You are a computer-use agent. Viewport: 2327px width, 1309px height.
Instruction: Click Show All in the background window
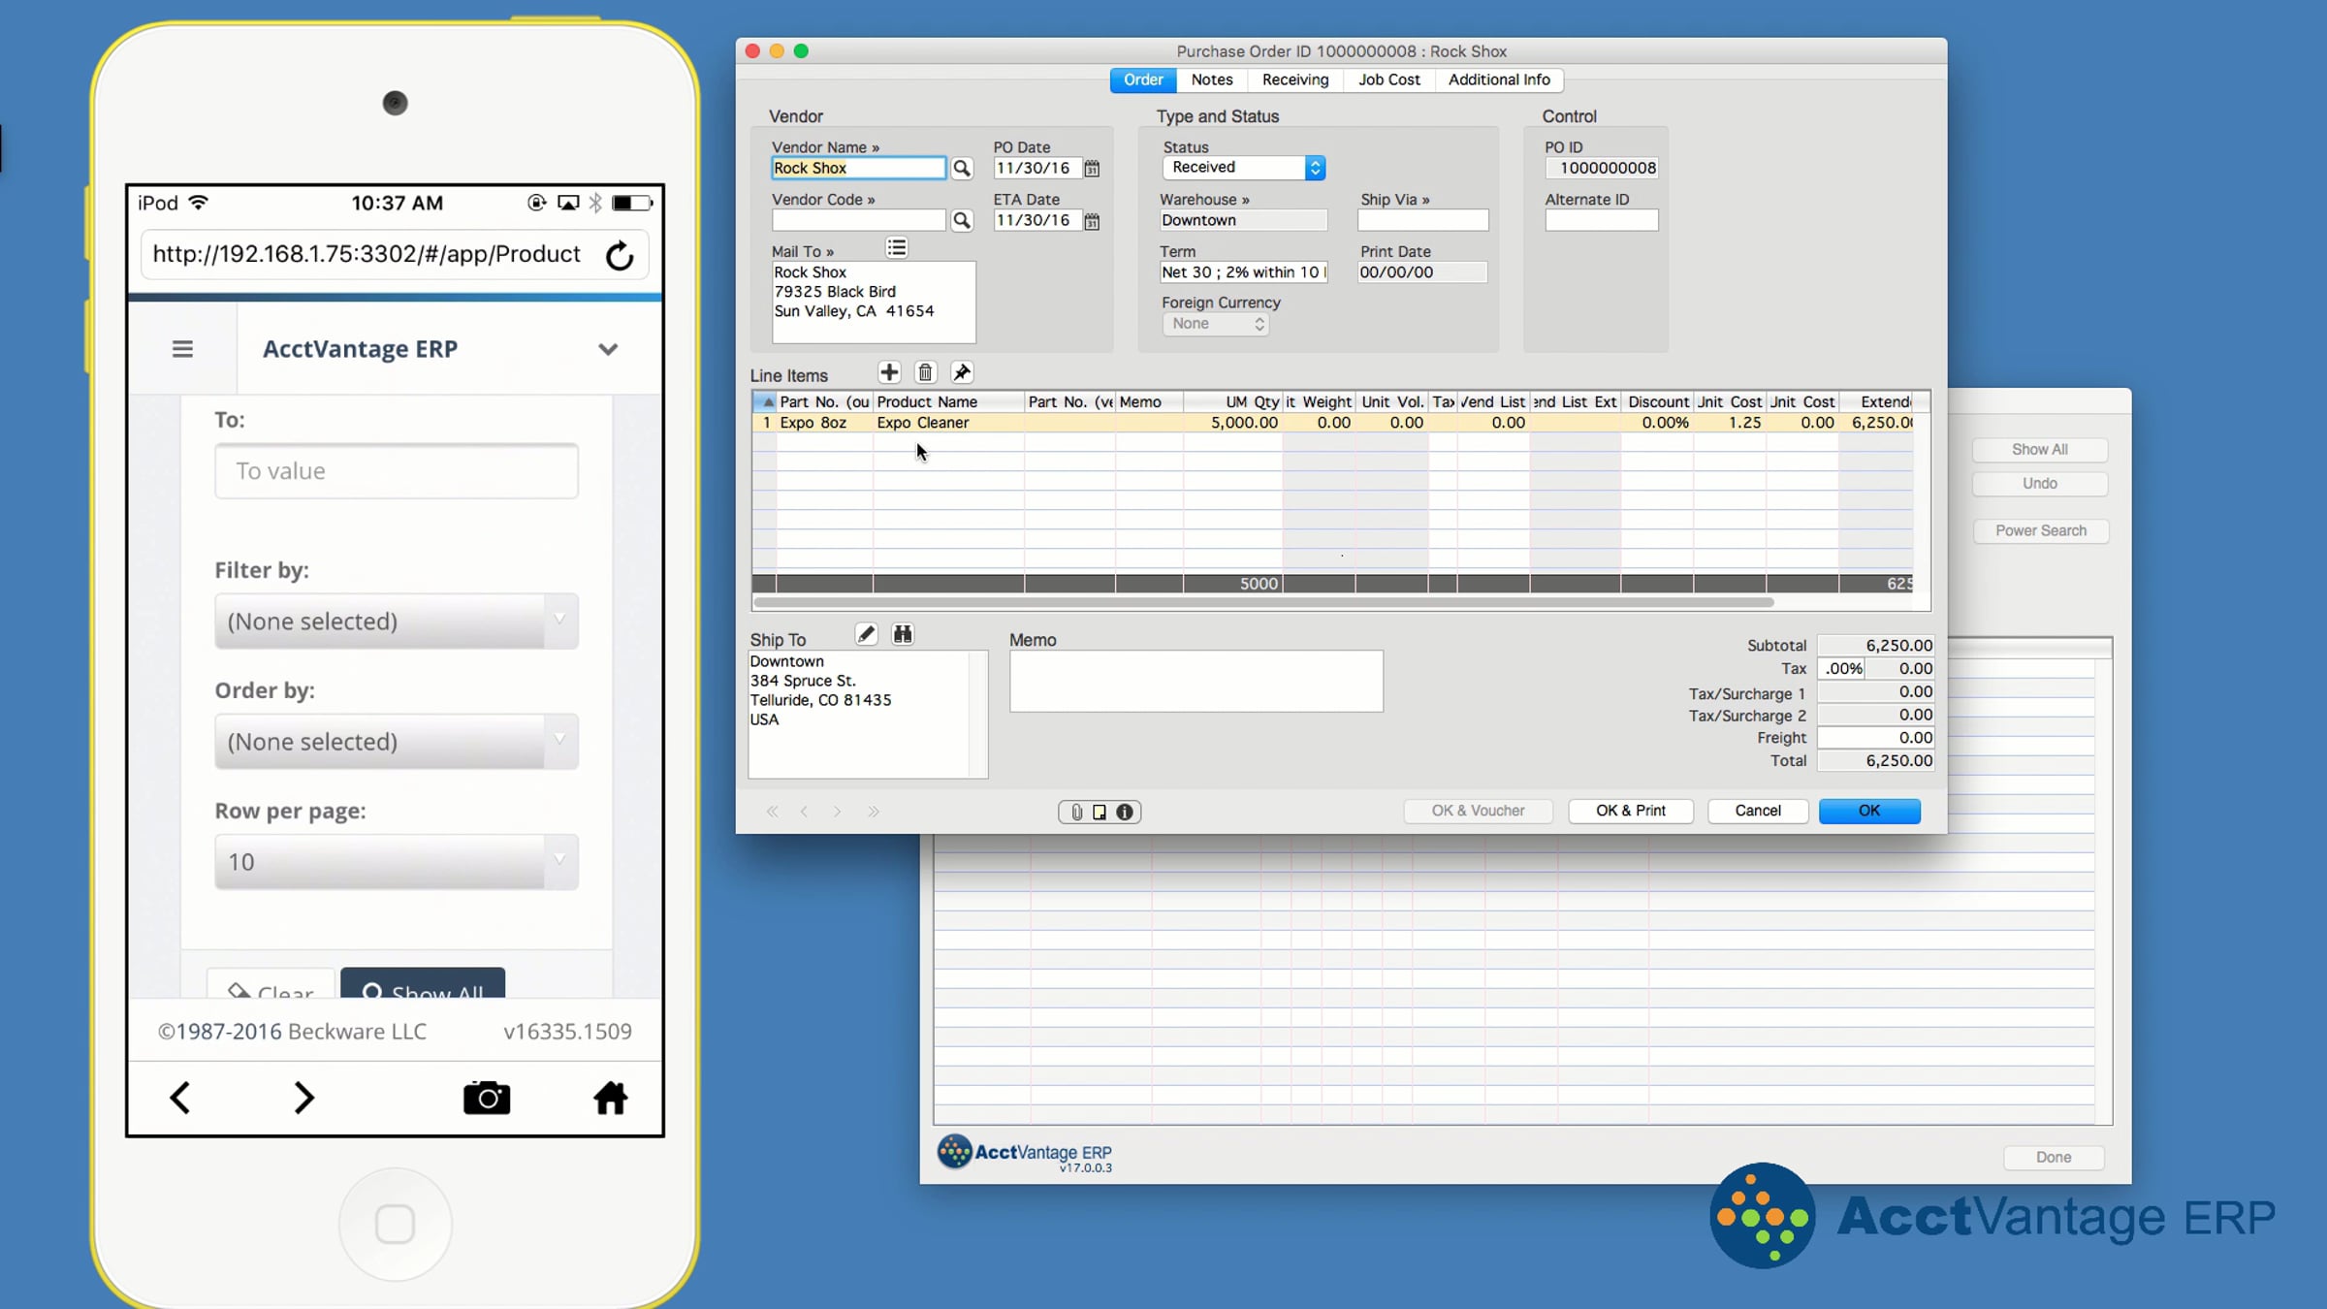(x=2040, y=450)
